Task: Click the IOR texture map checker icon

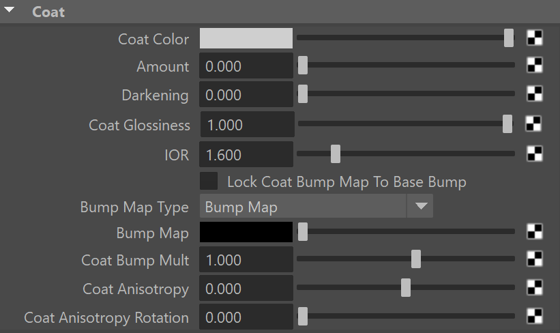Action: click(x=535, y=154)
